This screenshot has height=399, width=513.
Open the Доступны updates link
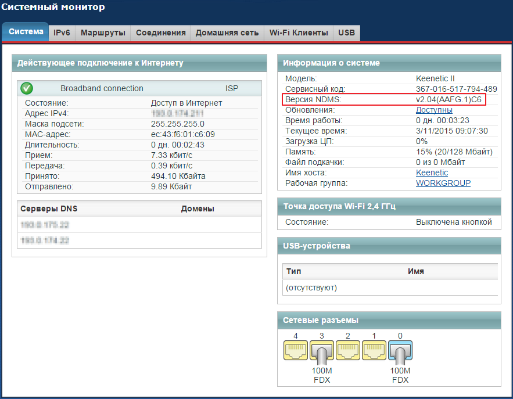point(434,110)
